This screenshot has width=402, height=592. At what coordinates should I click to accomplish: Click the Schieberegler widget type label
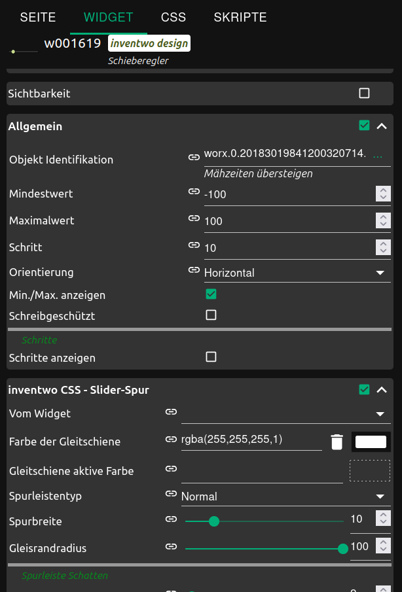[x=138, y=61]
